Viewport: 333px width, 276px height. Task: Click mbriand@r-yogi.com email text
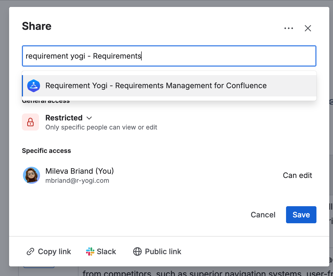point(77,180)
